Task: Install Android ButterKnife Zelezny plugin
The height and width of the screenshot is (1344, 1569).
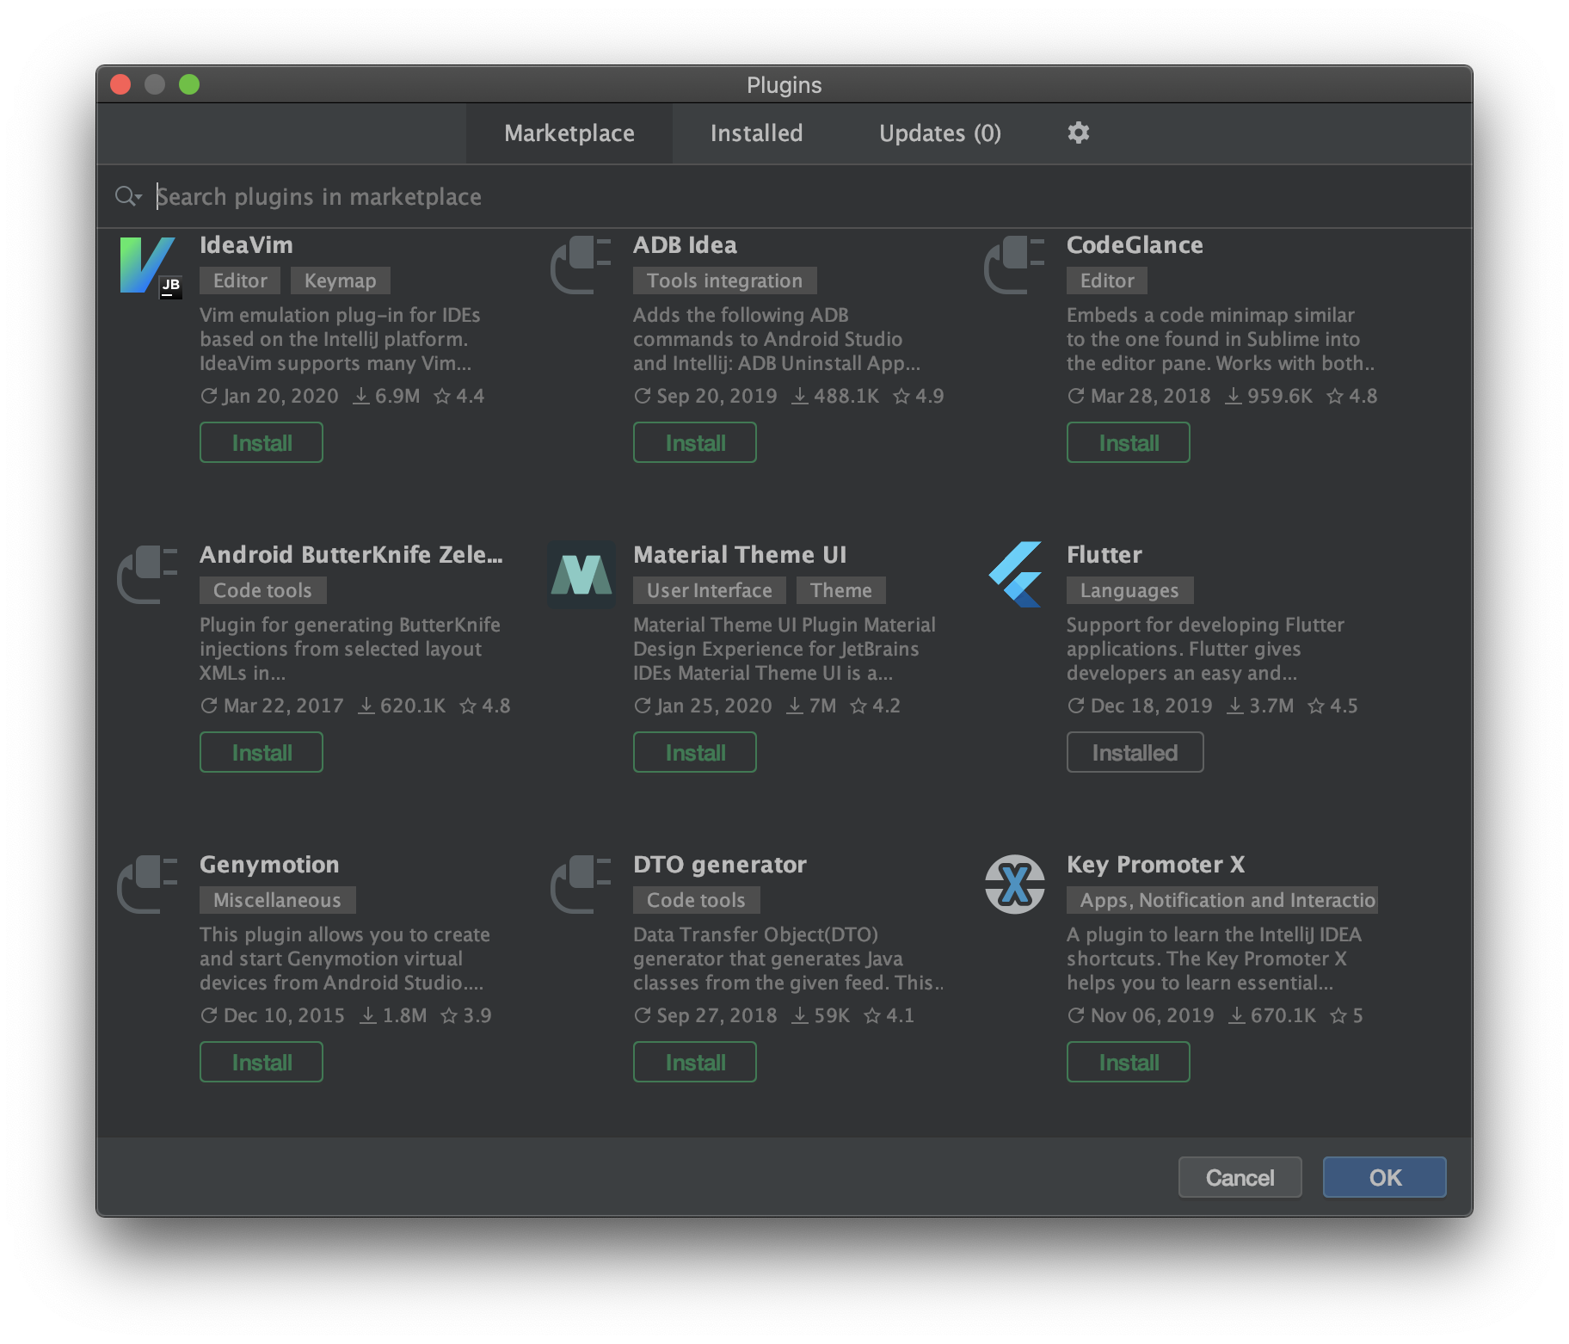Action: tap(261, 752)
